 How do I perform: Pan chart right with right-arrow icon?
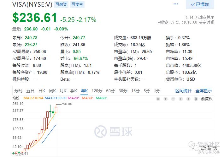click(188, 99)
